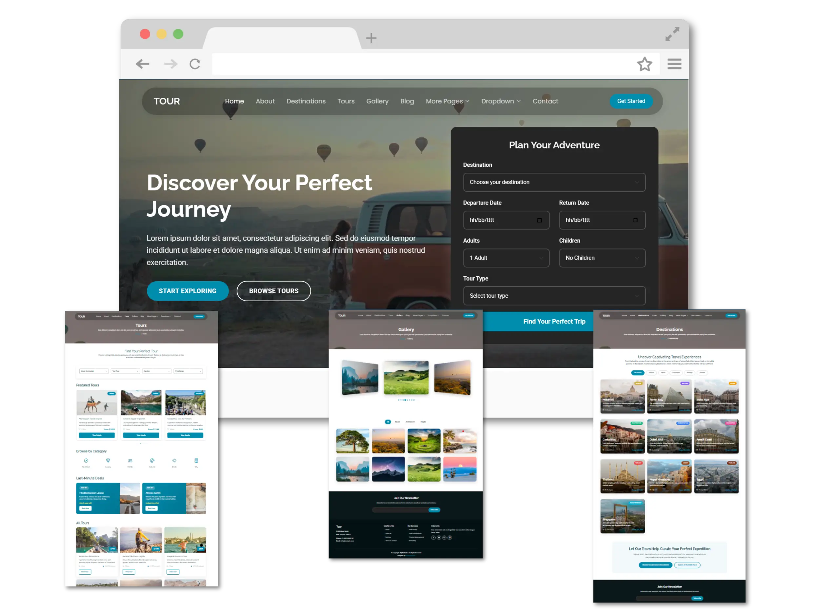The image size is (815, 611).
Task: Click the browser back arrow icon
Action: tap(142, 64)
